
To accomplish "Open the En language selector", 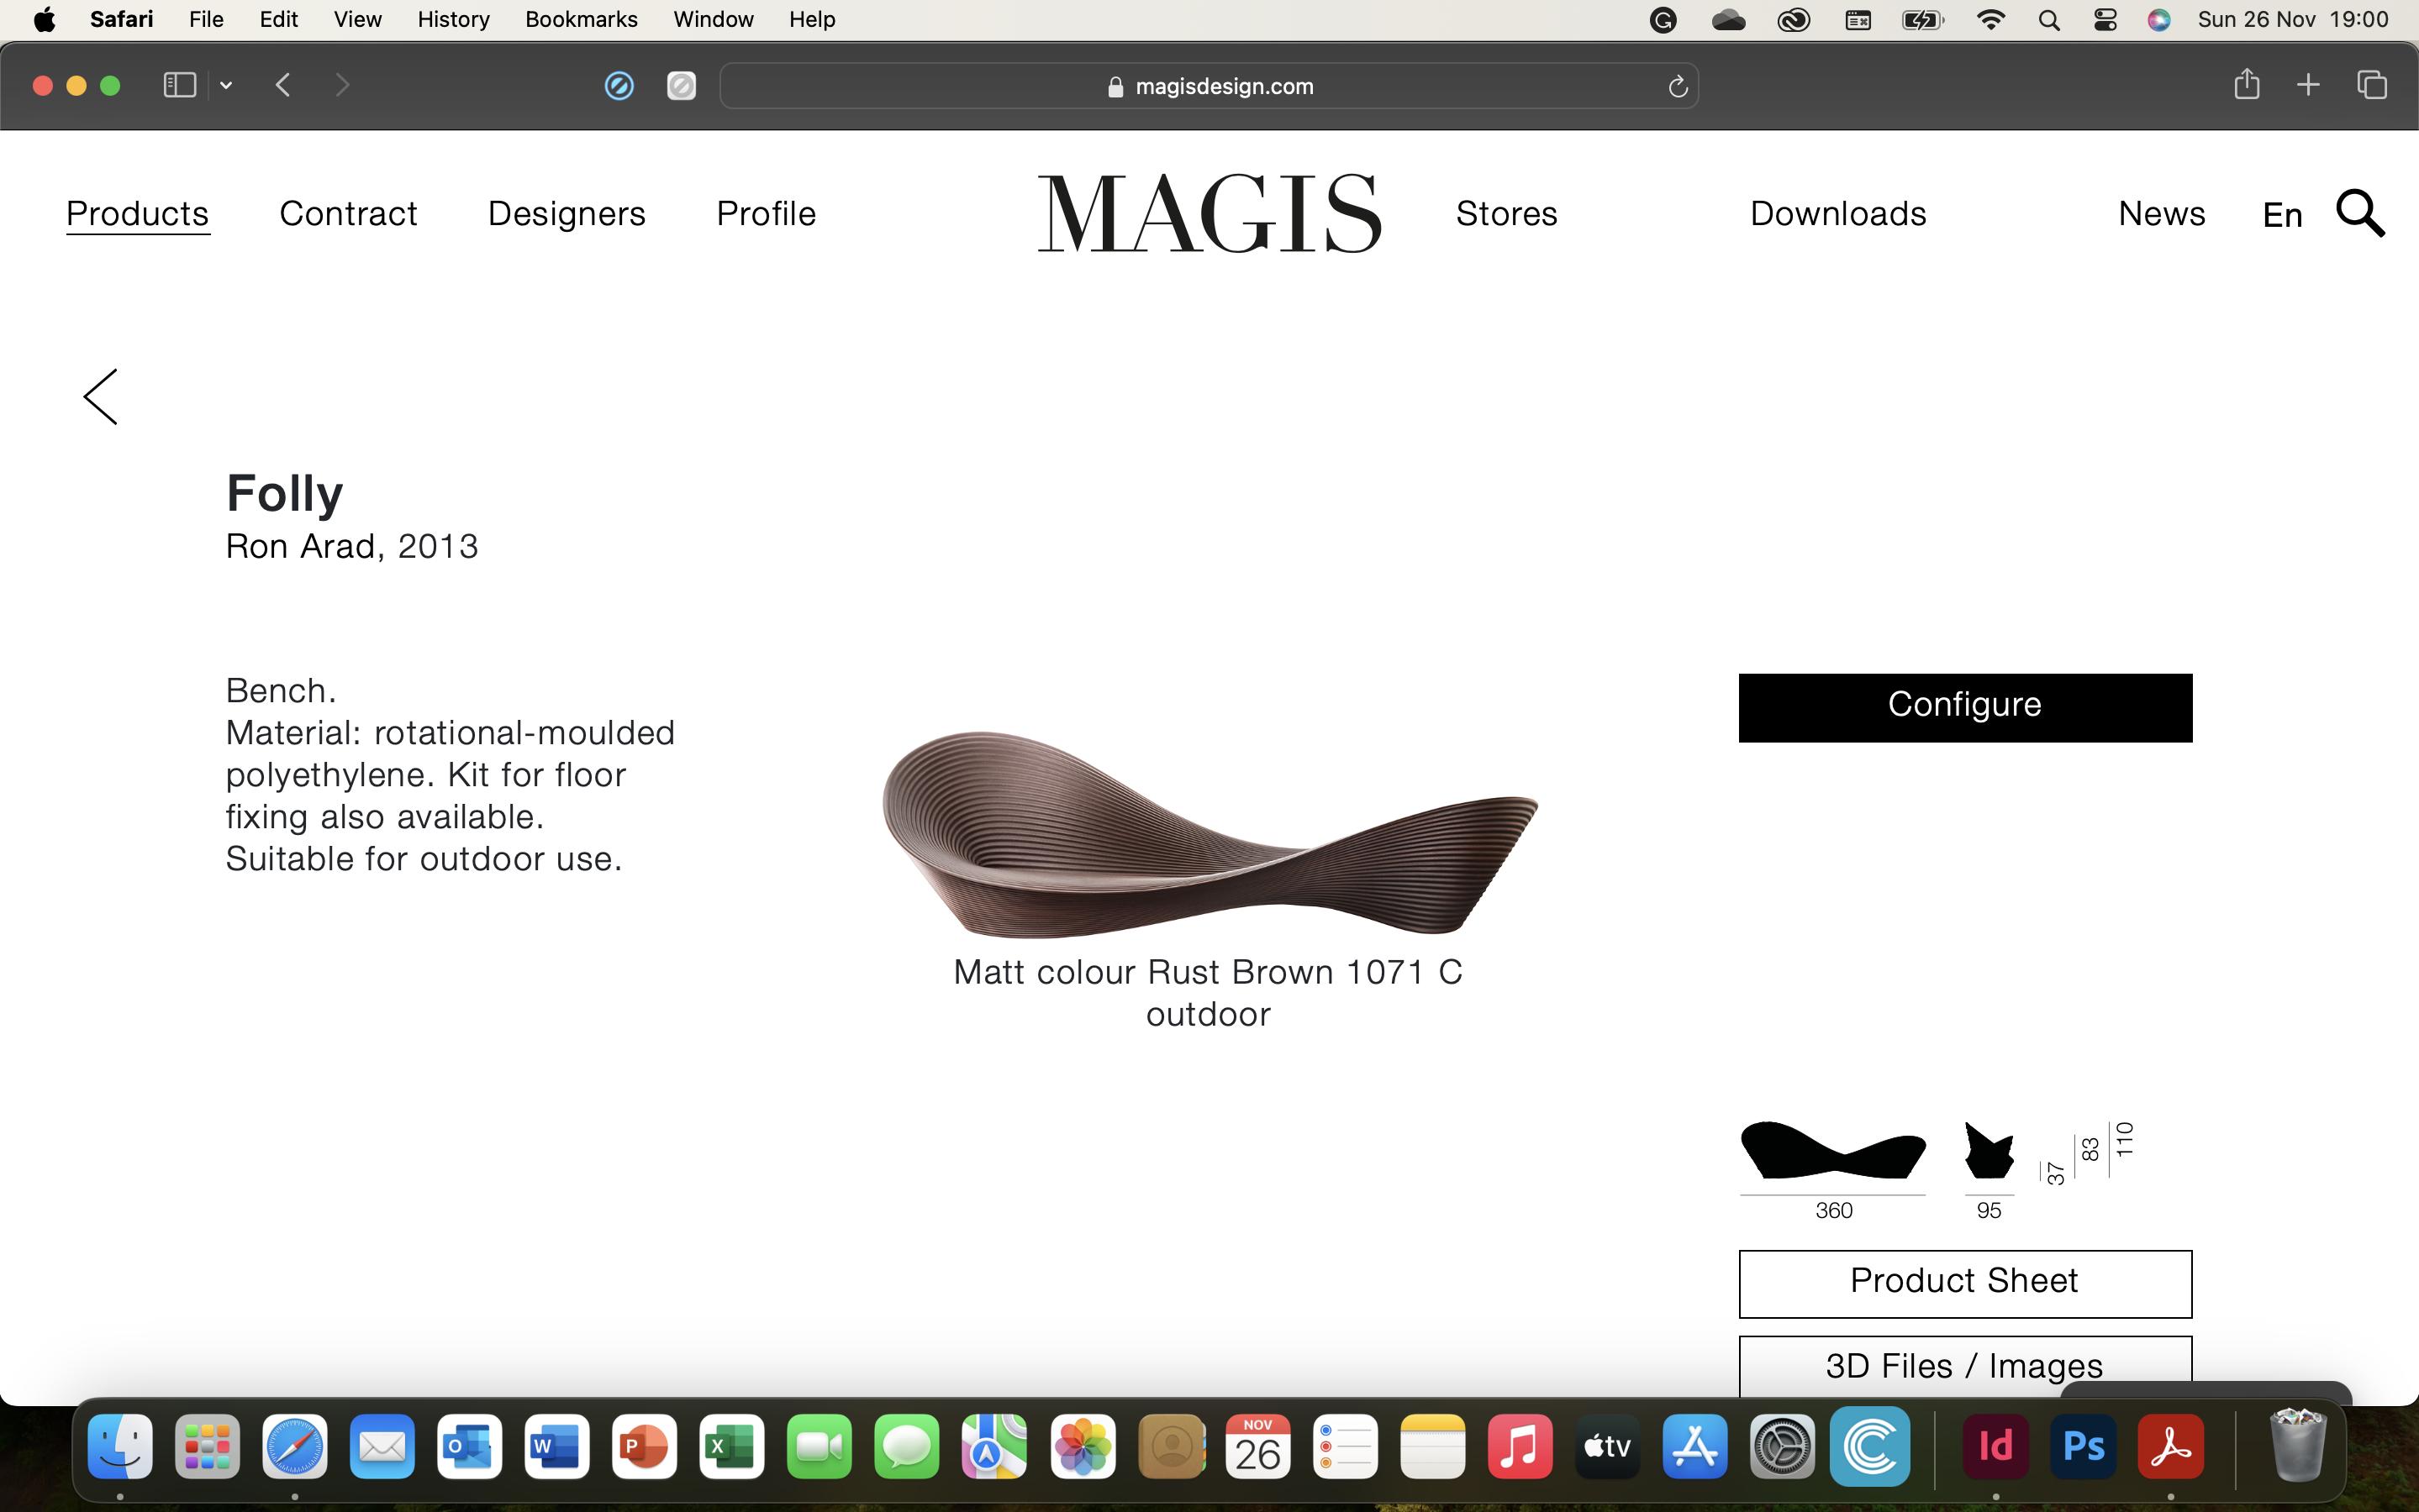I will click(2282, 215).
